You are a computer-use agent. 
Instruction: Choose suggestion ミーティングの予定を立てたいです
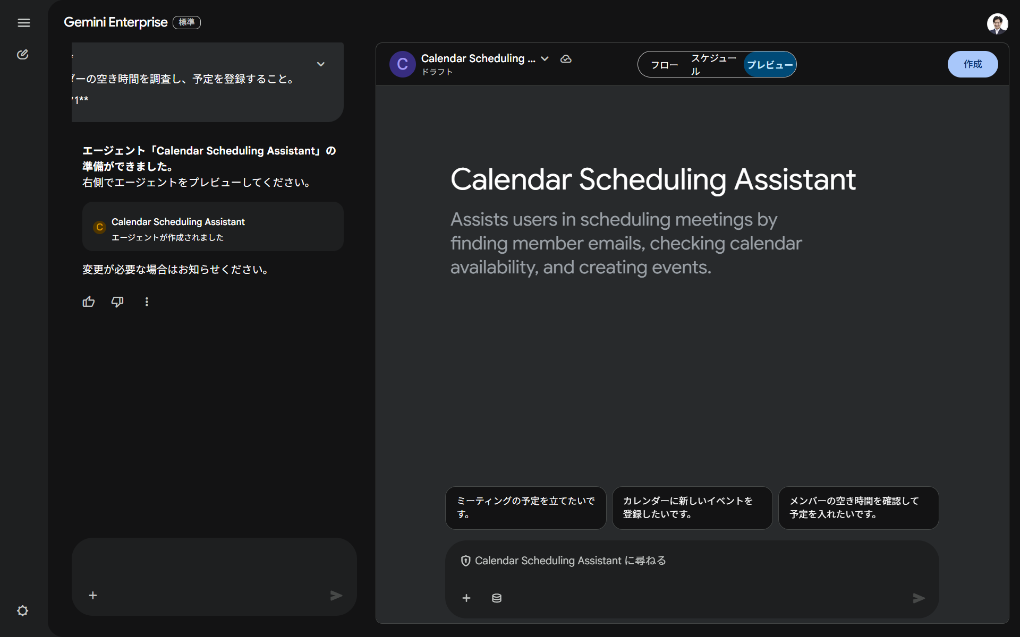tap(525, 508)
